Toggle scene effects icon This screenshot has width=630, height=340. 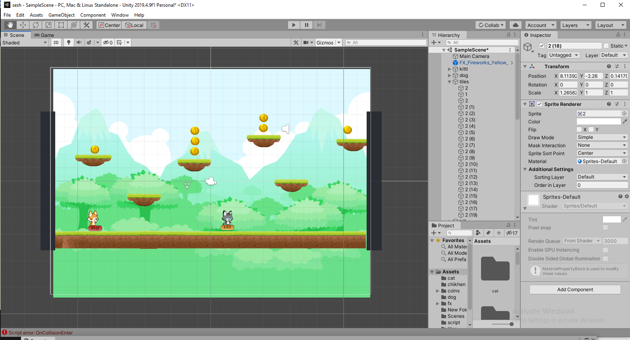point(89,42)
